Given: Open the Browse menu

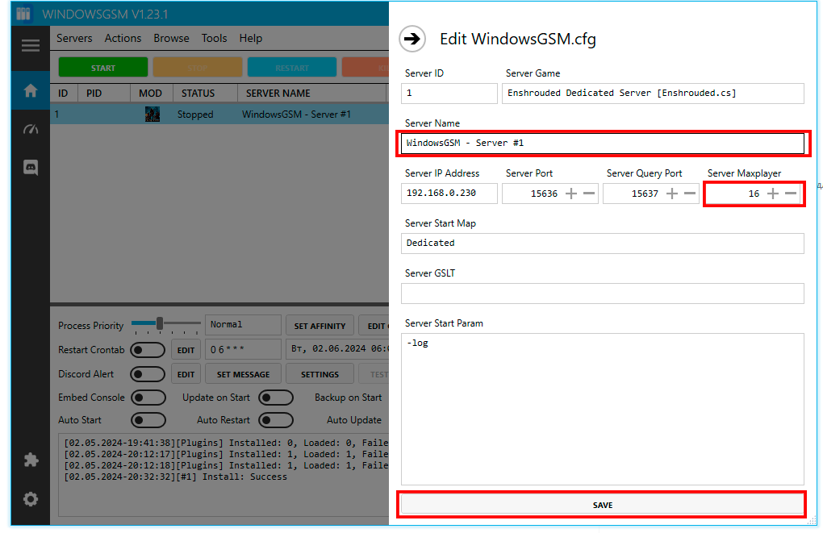Looking at the screenshot, I should (x=171, y=38).
